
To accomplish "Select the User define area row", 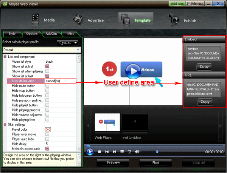I will click(42, 81).
